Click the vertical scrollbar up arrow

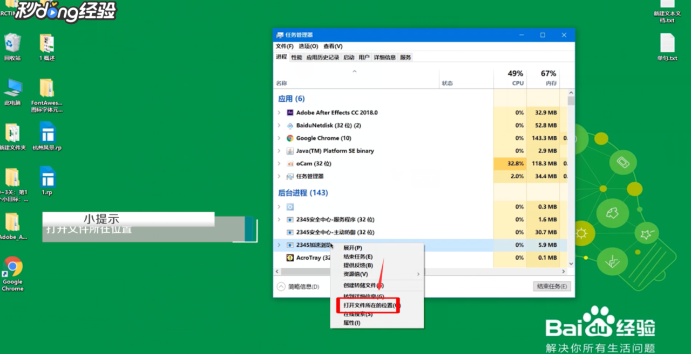571,93
